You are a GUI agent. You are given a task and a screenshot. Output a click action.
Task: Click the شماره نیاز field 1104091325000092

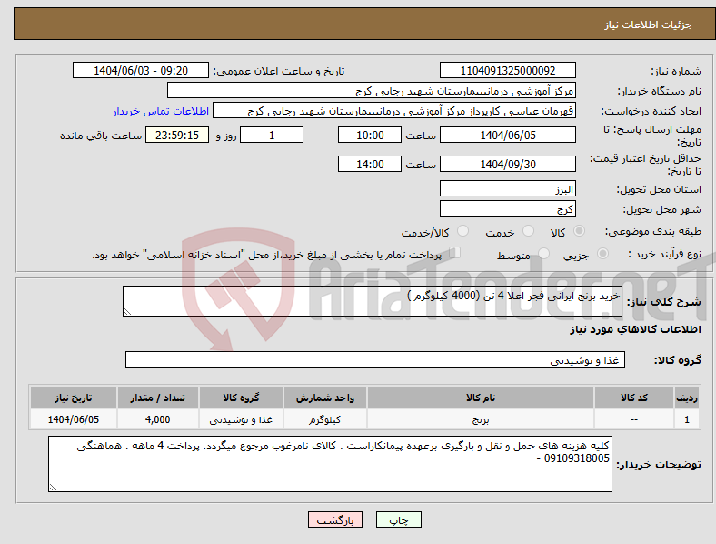[x=507, y=70]
